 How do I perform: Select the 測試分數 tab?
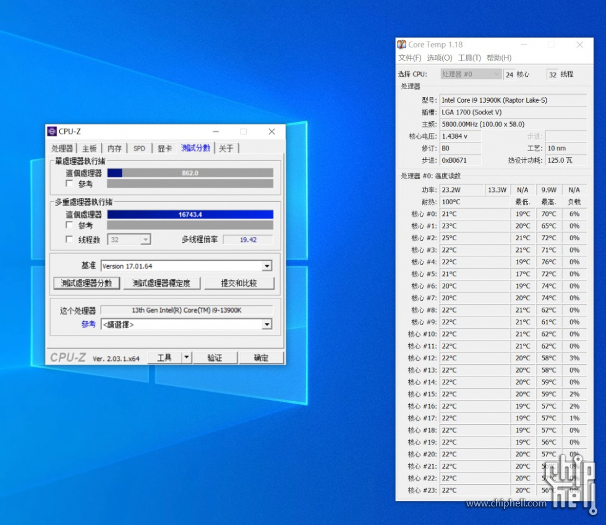point(195,148)
